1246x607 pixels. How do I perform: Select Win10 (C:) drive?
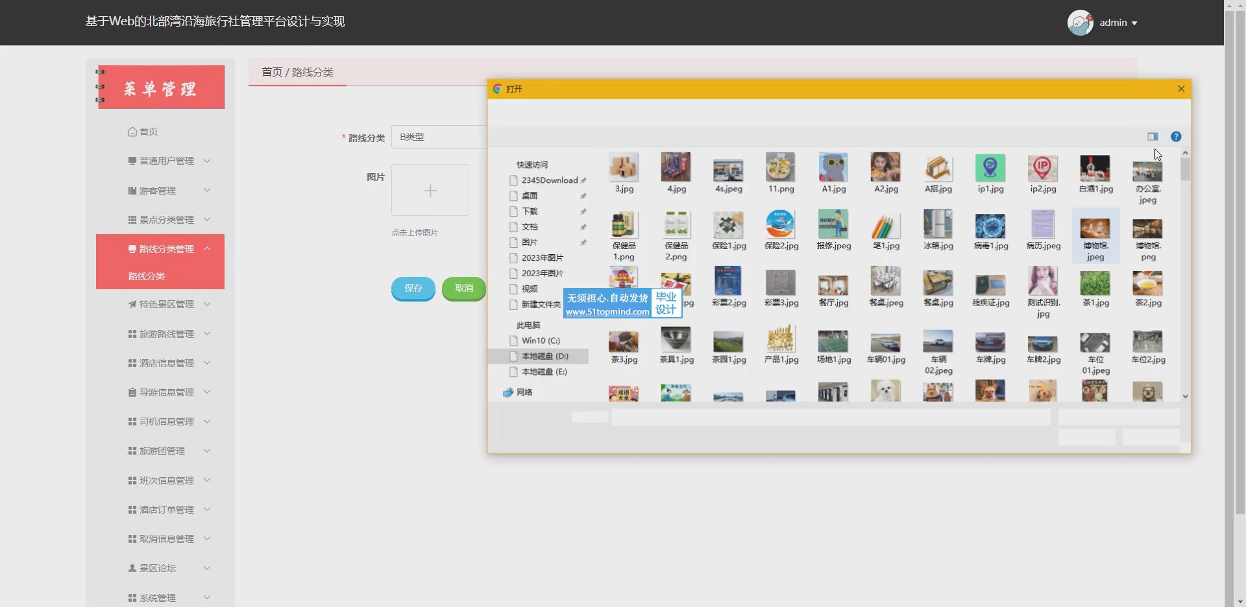540,340
